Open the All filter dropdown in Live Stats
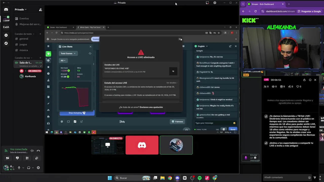324x182 pixels. [63, 60]
